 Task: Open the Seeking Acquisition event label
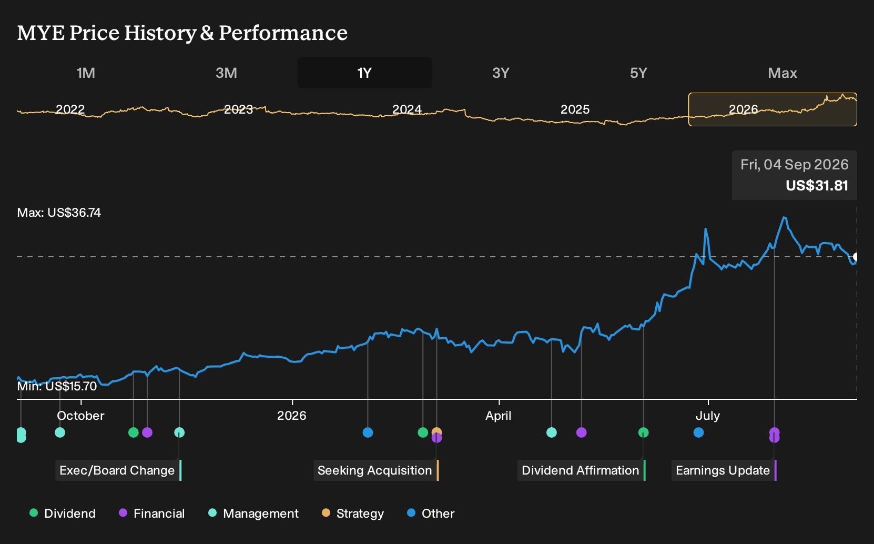click(376, 470)
